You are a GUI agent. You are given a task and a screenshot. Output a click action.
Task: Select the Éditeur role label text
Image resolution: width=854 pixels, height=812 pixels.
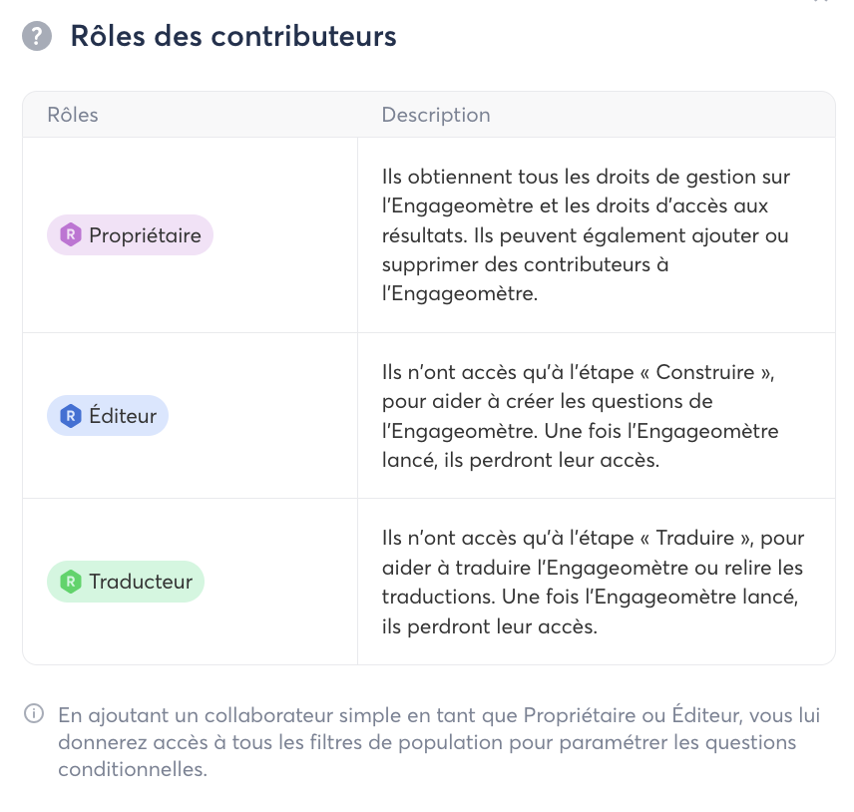122,415
